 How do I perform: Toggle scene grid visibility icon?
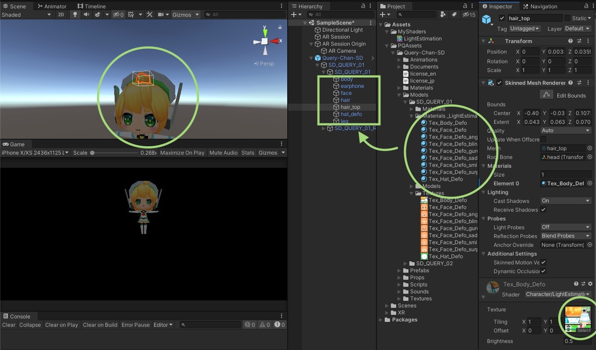click(131, 14)
